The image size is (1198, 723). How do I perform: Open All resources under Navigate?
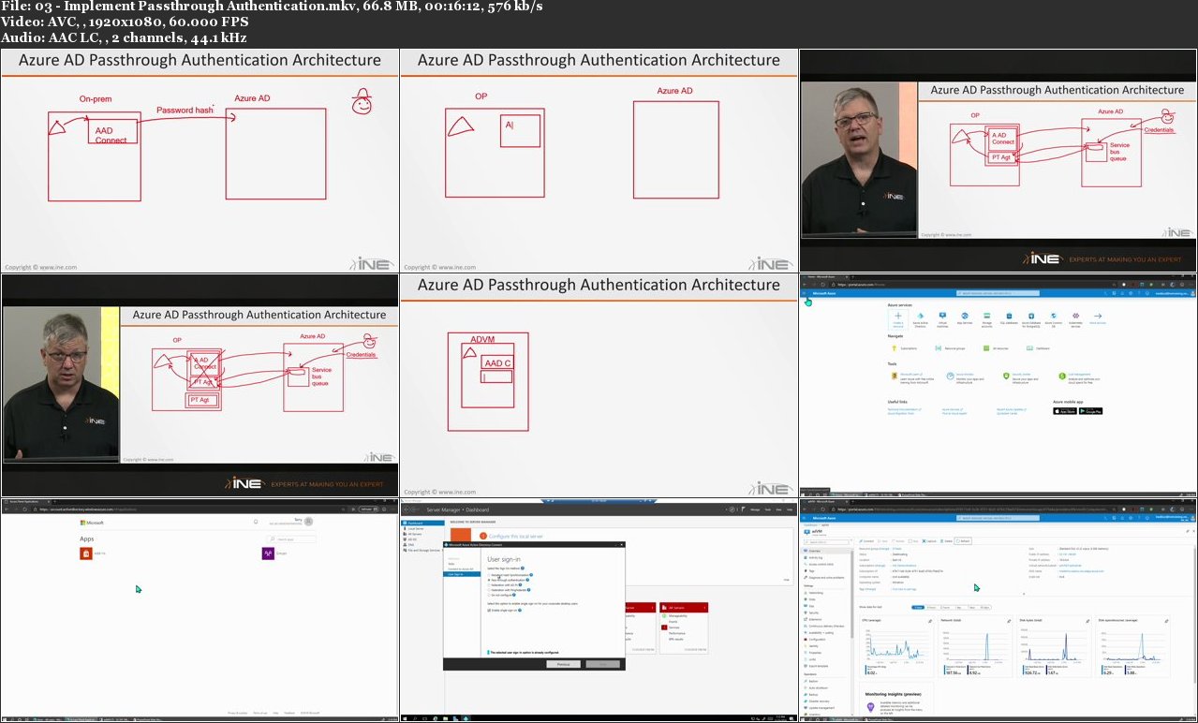(x=996, y=348)
